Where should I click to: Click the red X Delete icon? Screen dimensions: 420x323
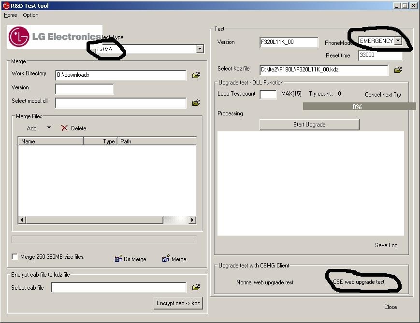(x=64, y=128)
